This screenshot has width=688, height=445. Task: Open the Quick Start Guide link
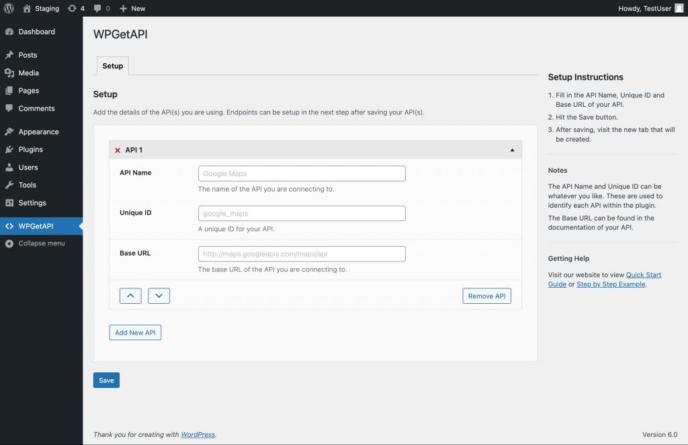tap(643, 275)
